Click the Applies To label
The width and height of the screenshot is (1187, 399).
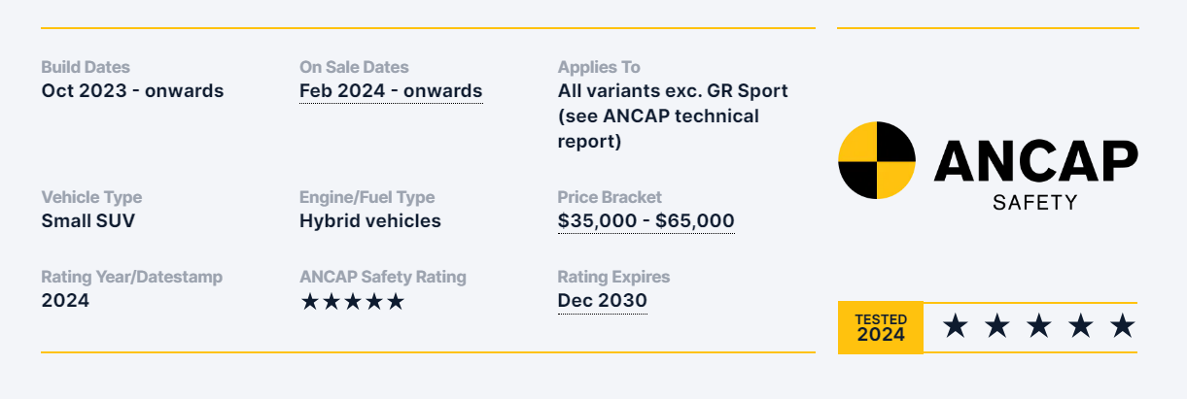click(599, 68)
